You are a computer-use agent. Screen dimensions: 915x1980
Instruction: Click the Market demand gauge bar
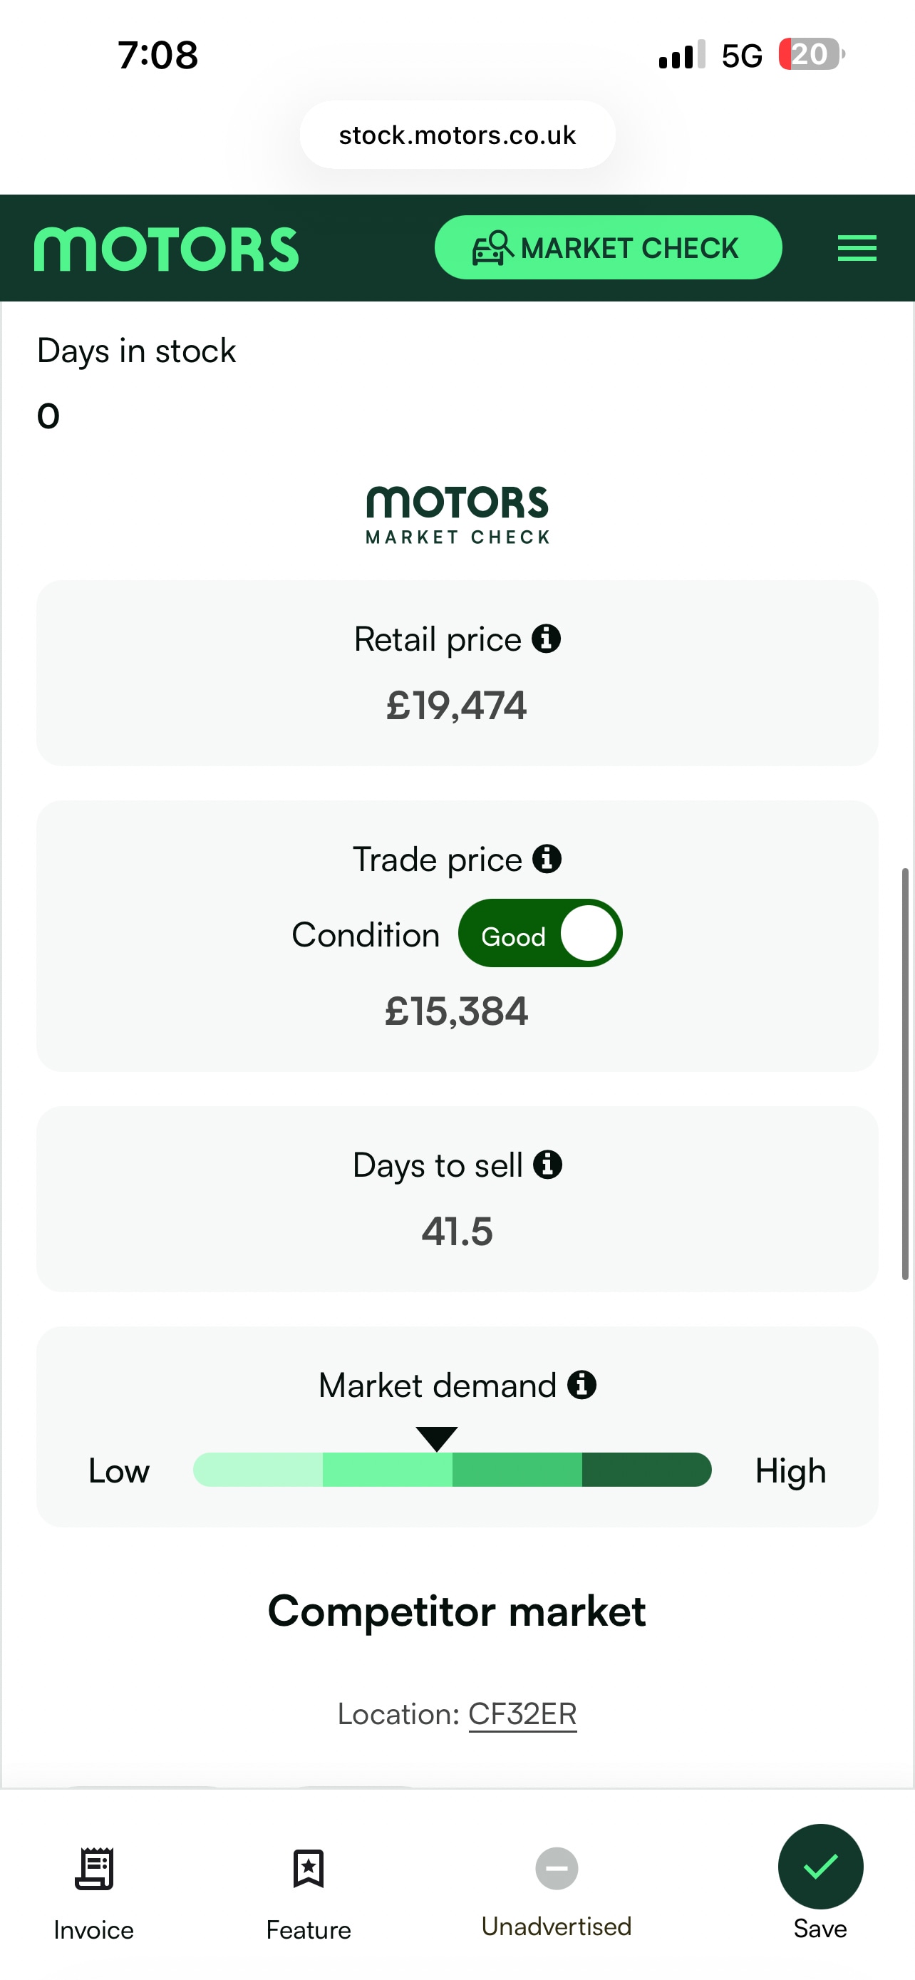coord(452,1470)
